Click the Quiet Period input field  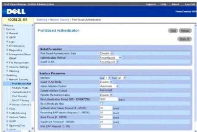click(106, 117)
